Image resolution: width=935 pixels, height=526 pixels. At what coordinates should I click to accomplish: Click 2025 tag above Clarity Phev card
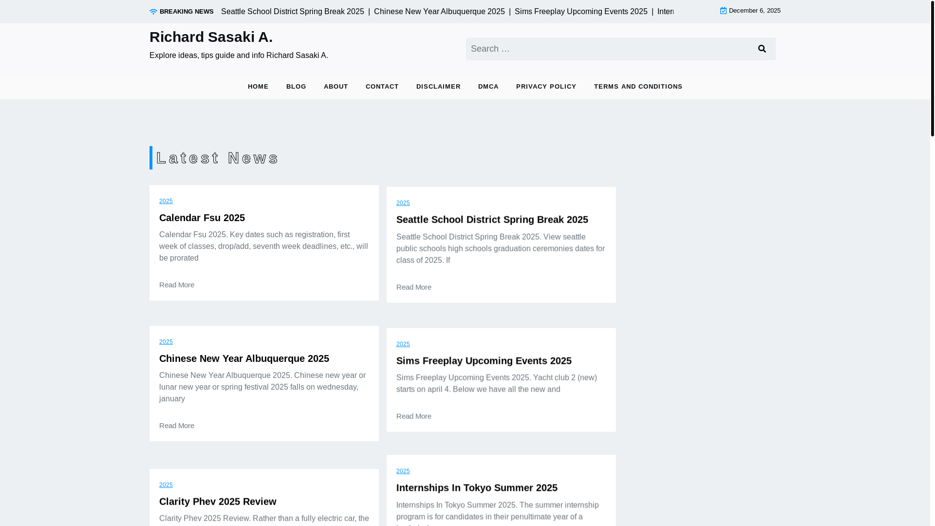(166, 485)
